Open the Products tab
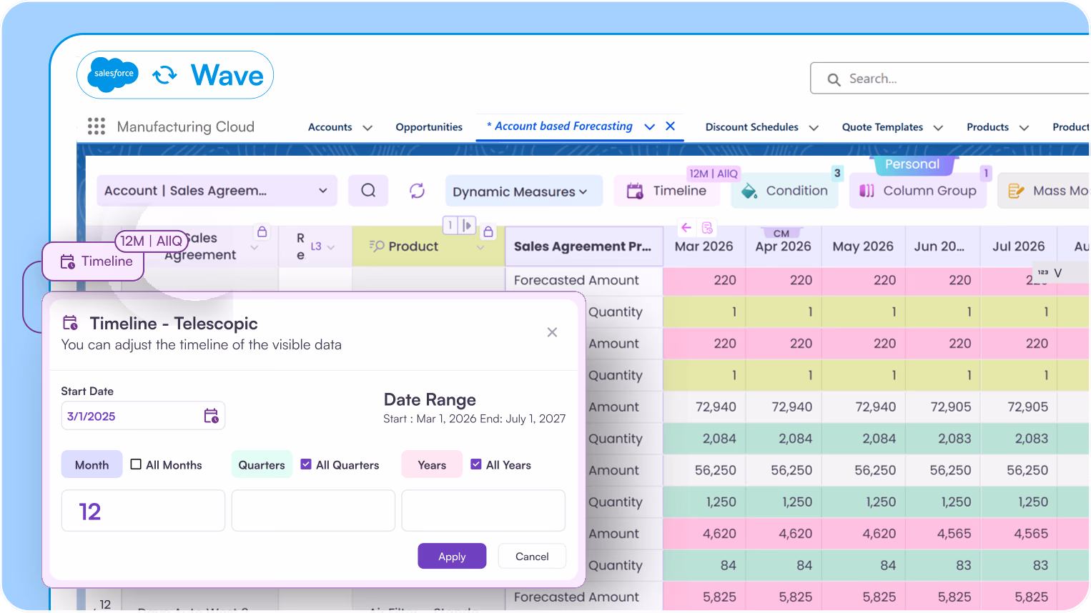The image size is (1091, 613). tap(987, 127)
